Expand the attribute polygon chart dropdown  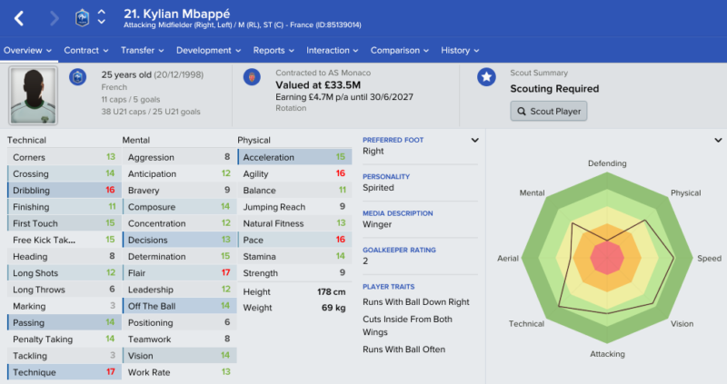[718, 140]
